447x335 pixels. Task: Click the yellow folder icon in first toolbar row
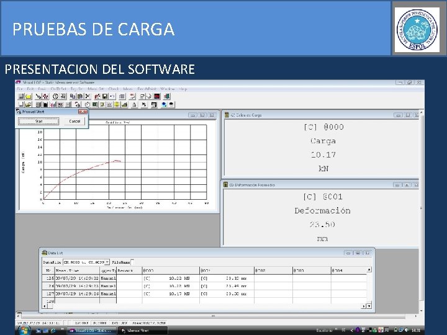coord(29,96)
